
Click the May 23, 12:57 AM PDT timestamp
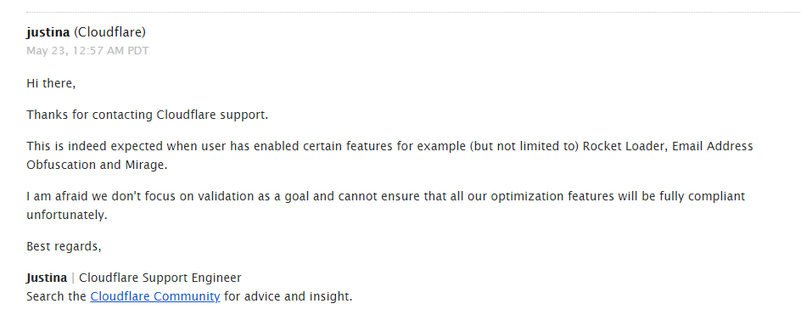coord(88,51)
